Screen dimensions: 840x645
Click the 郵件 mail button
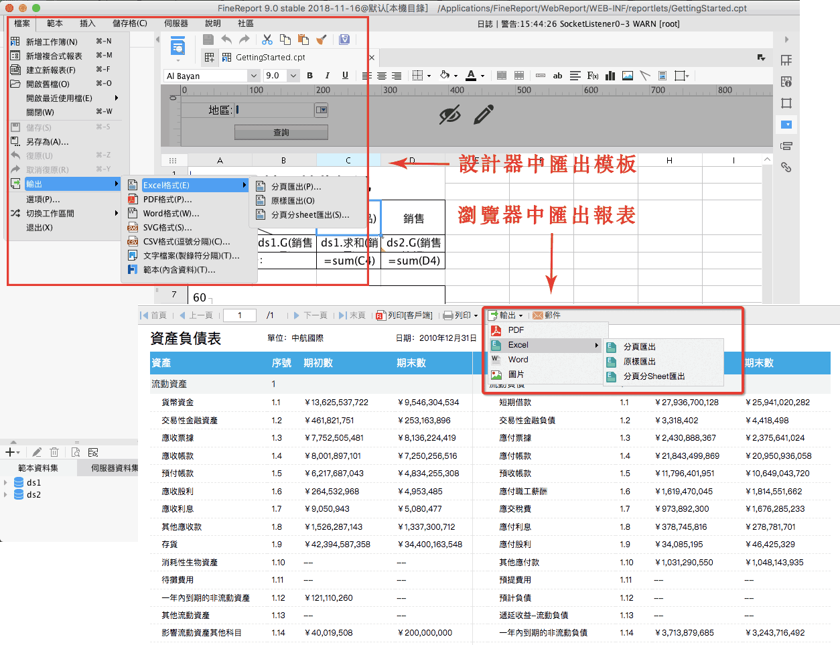547,315
